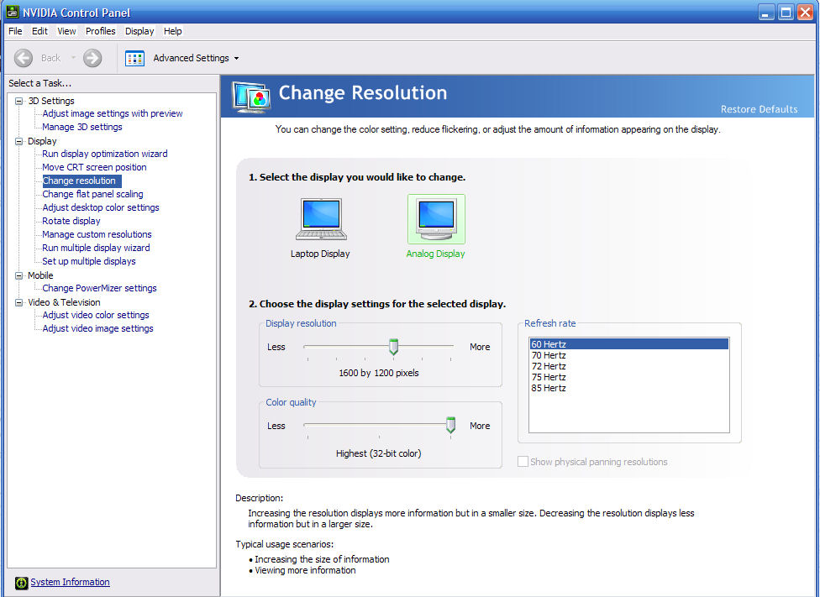The width and height of the screenshot is (820, 597).
Task: Click the Change Resolution header icon
Action: click(251, 97)
